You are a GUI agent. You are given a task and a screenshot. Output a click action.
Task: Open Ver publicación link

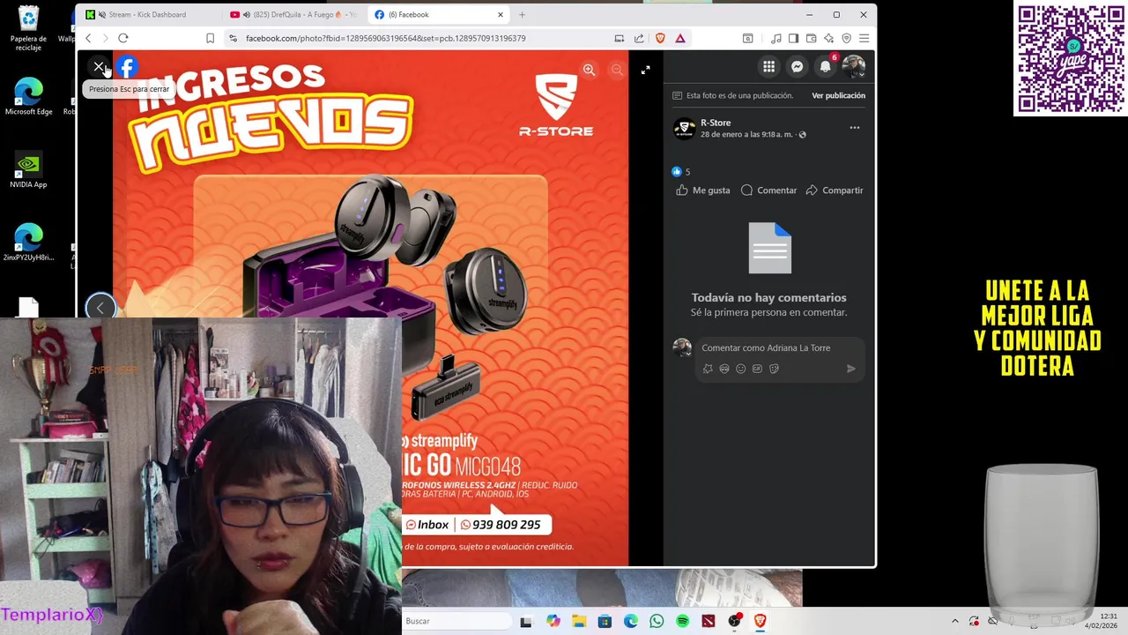838,95
